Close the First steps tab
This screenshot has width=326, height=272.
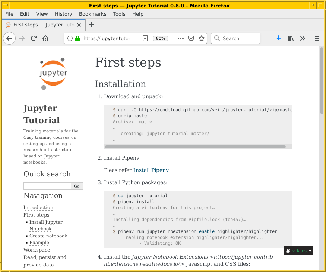pos(79,25)
